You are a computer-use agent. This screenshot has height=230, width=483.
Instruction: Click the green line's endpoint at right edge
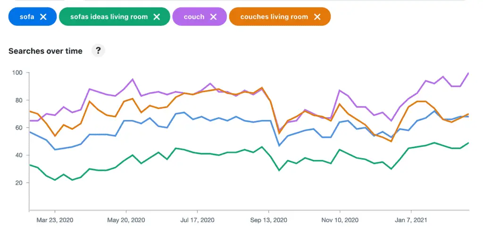(x=468, y=143)
